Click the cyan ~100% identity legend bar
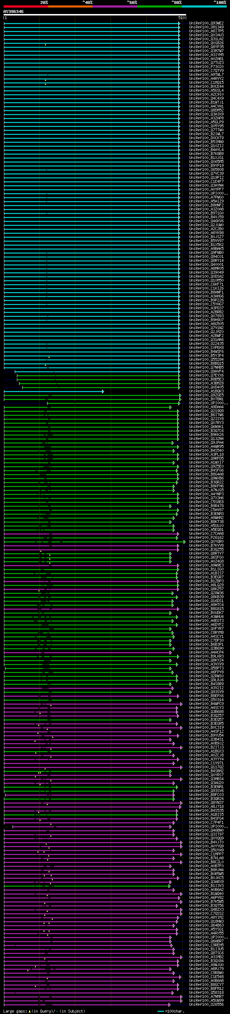 click(204, 6)
